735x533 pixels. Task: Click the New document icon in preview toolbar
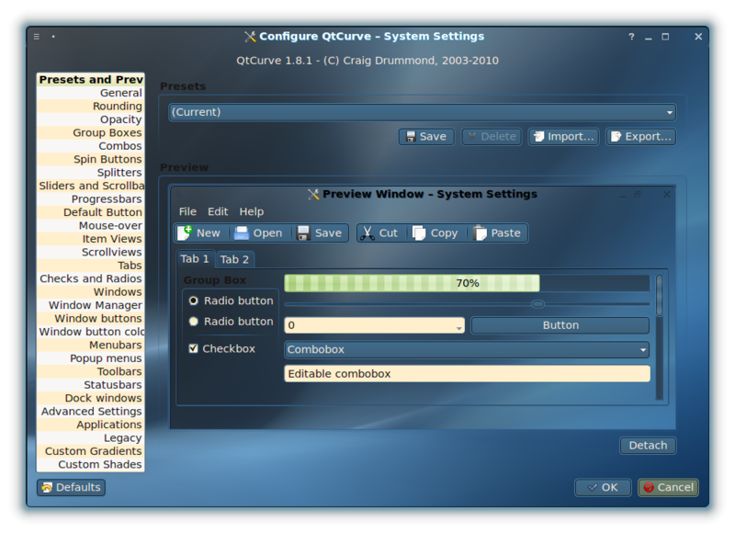[x=185, y=232]
